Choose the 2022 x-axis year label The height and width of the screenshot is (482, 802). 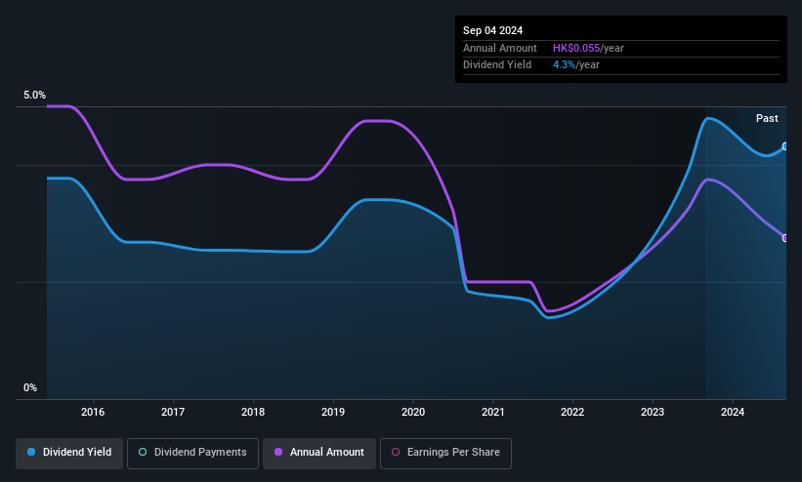572,412
